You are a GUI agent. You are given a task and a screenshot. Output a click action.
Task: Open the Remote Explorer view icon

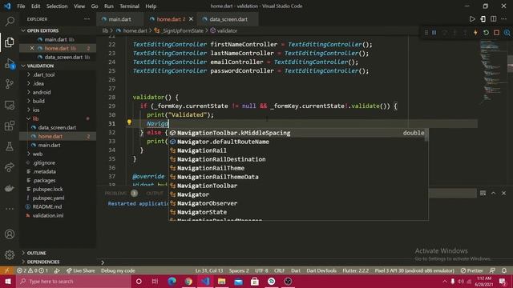10,105
